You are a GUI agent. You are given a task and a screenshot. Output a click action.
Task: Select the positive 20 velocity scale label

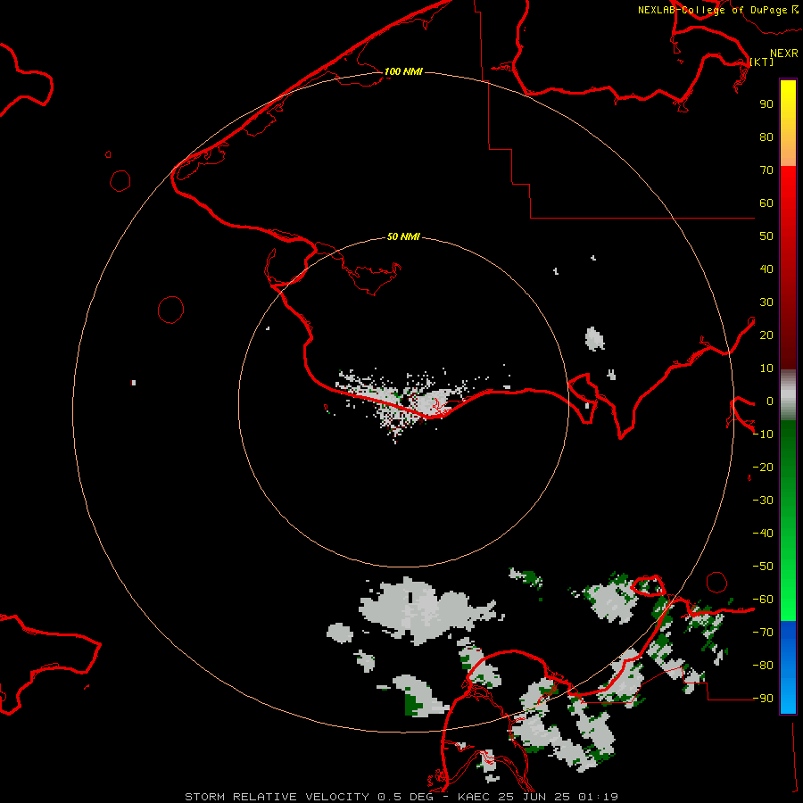(x=766, y=335)
